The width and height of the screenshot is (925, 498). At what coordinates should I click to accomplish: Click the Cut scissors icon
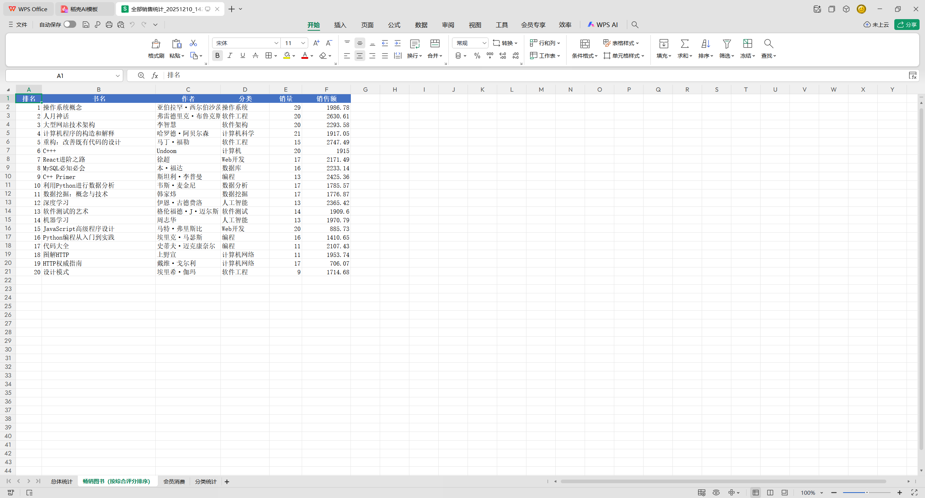(193, 43)
